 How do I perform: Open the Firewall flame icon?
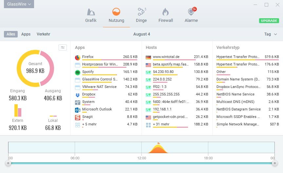pyautogui.click(x=165, y=12)
